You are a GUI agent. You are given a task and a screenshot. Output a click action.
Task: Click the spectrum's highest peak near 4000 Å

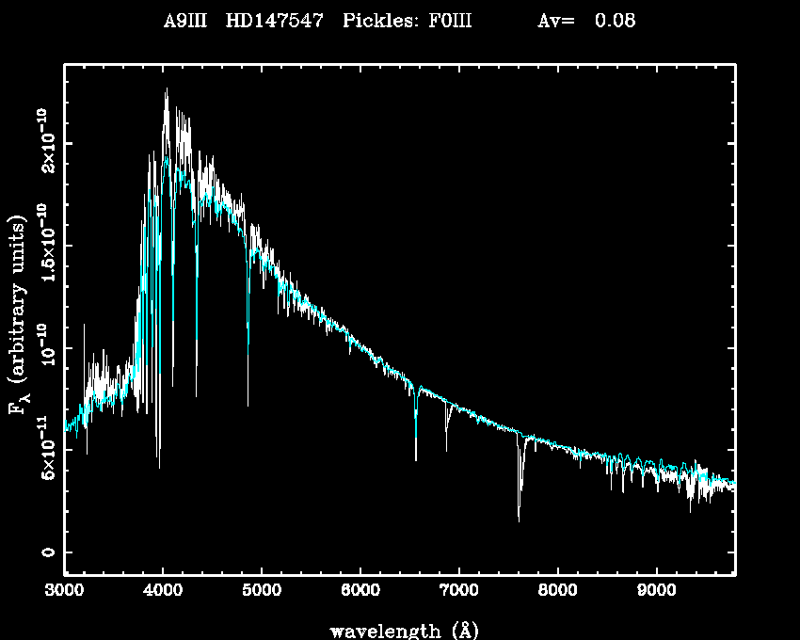pos(167,90)
